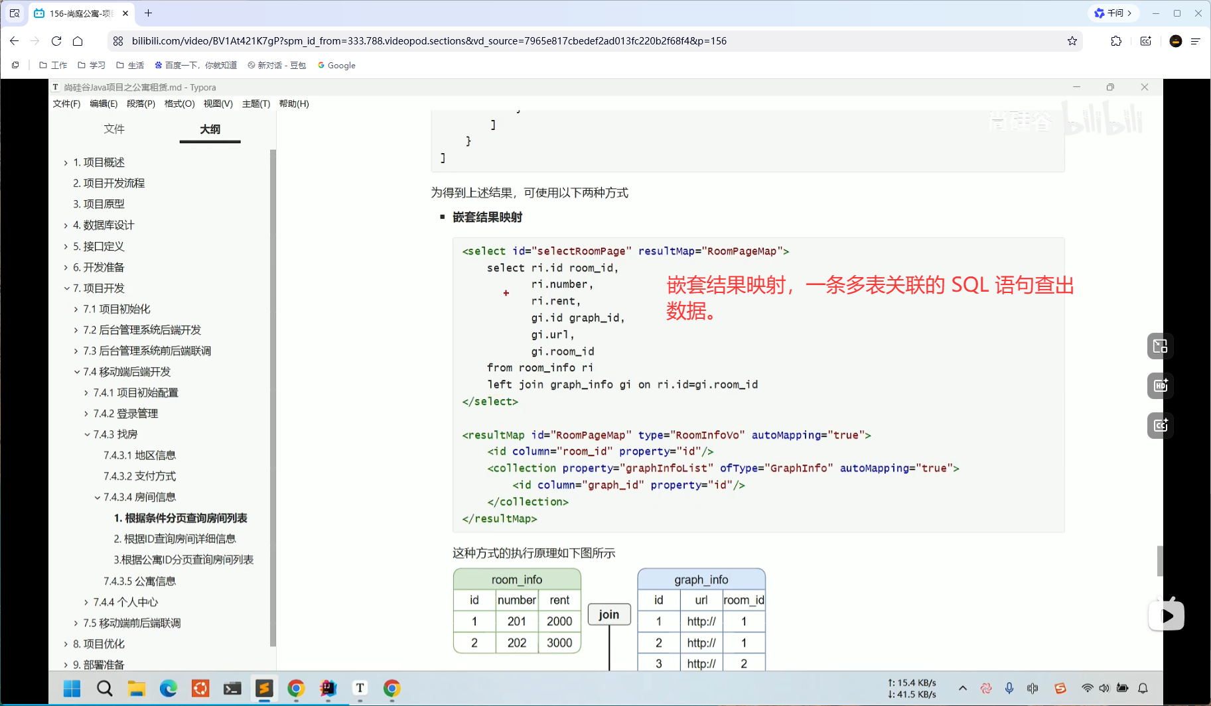Viewport: 1211px width, 706px height.
Task: Open IntelliJ IDEA from taskbar
Action: tap(328, 689)
